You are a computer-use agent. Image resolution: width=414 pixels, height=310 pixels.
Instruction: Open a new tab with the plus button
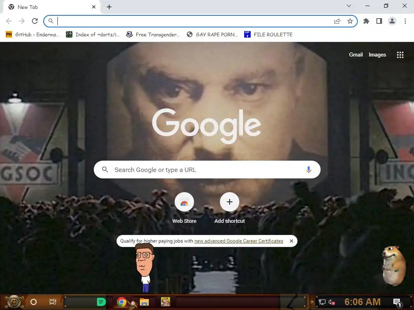click(109, 7)
